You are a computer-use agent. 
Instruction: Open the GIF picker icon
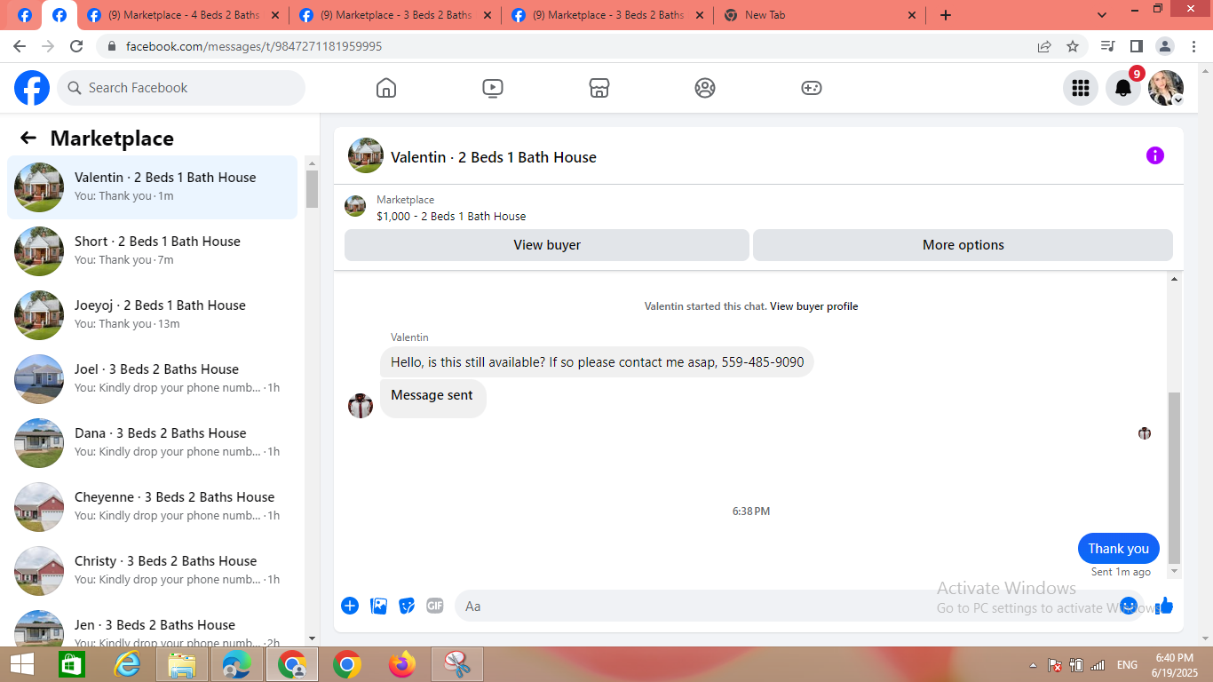pos(434,606)
